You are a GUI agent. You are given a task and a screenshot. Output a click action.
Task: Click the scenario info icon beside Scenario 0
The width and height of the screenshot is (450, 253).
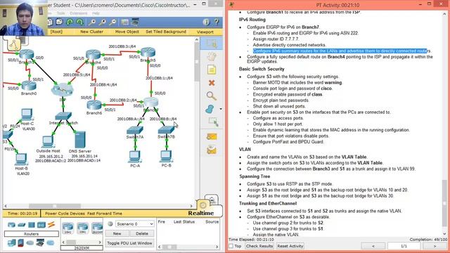point(110,223)
